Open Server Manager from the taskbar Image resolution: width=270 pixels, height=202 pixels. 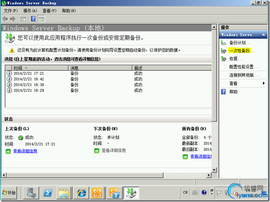[31, 193]
